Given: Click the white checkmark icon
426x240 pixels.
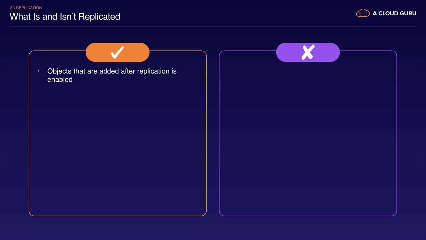Looking at the screenshot, I should pos(117,52).
